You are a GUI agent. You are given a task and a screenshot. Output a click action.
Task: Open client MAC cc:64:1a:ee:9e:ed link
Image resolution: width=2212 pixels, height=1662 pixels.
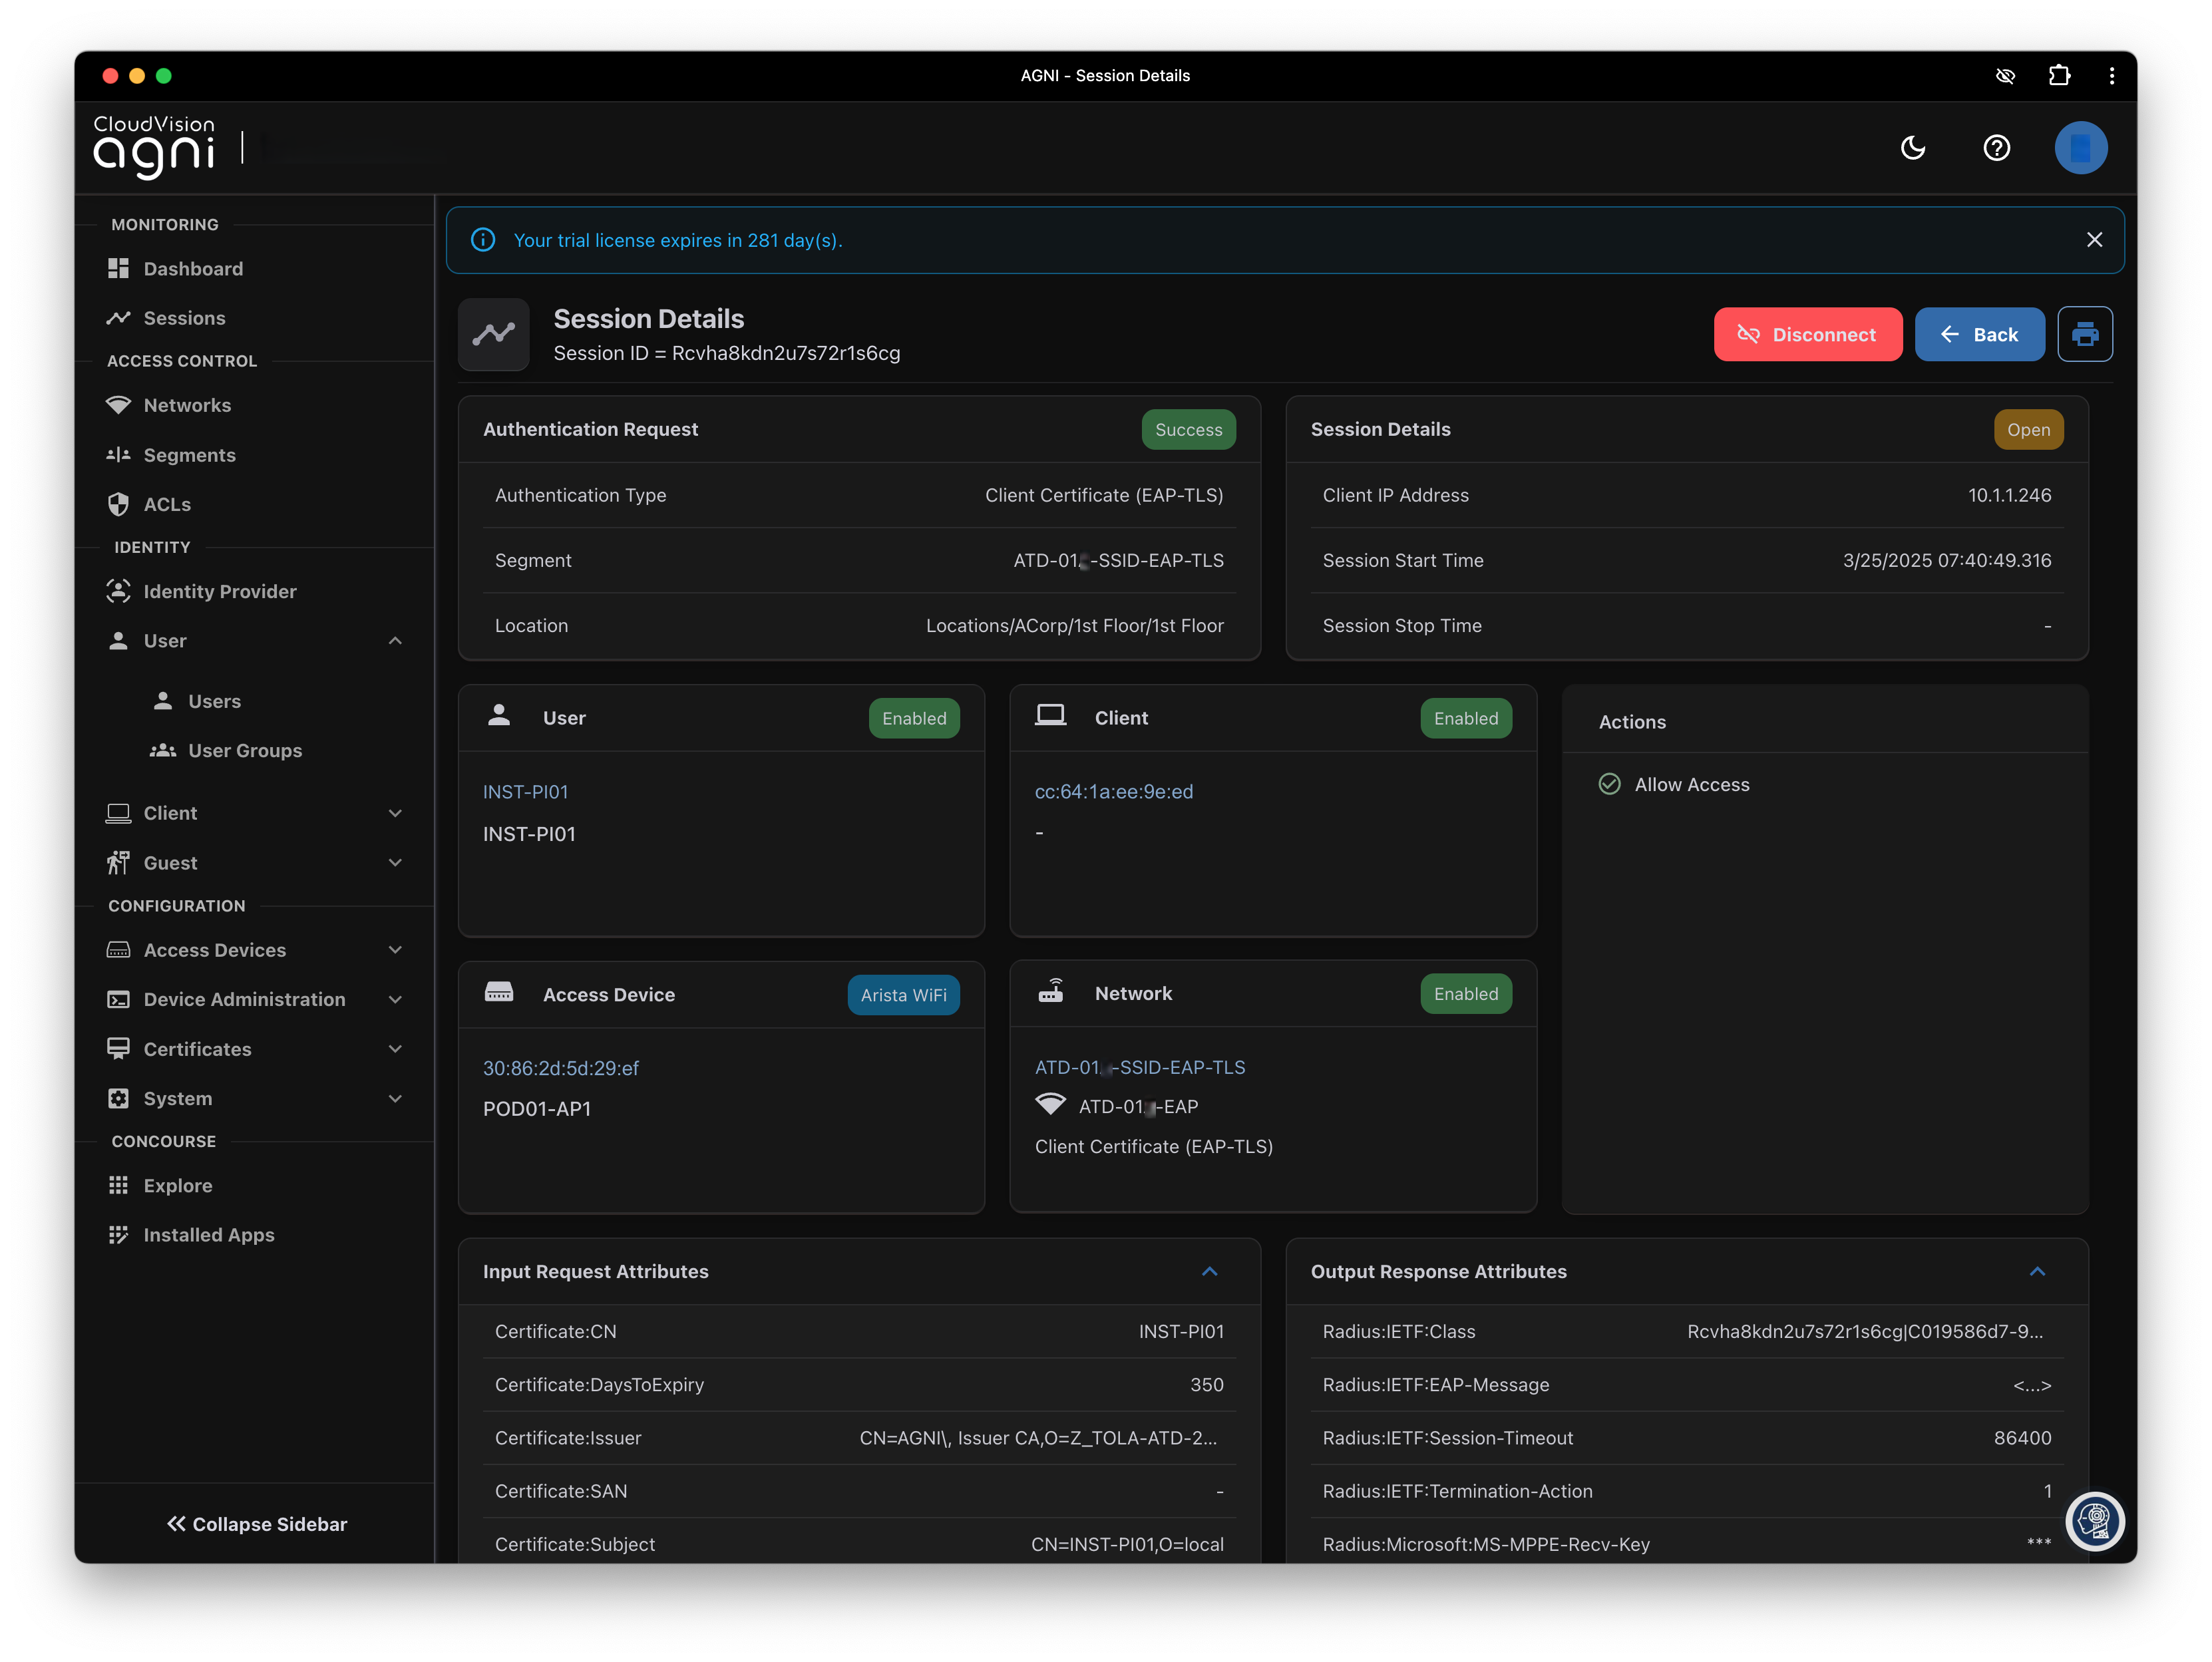click(x=1113, y=792)
